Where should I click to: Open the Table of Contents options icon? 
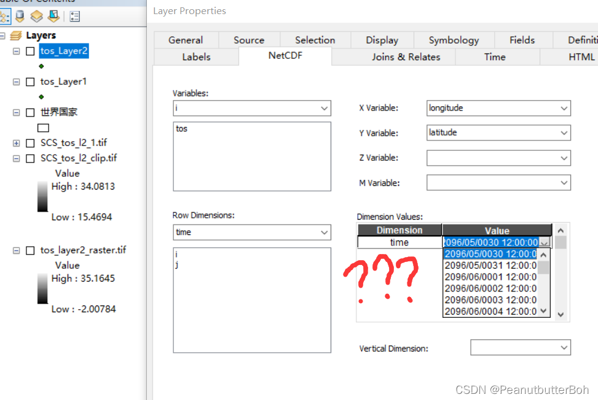point(75,16)
